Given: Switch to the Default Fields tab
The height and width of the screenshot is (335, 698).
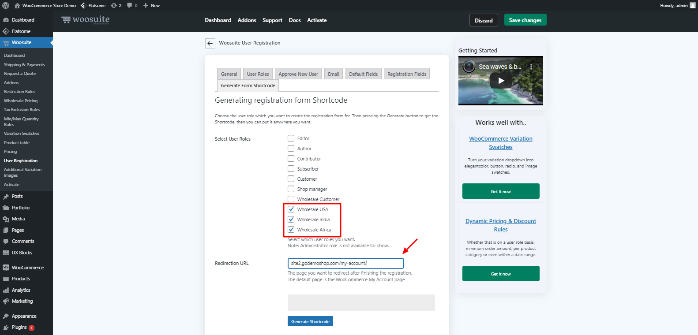Looking at the screenshot, I should 363,74.
